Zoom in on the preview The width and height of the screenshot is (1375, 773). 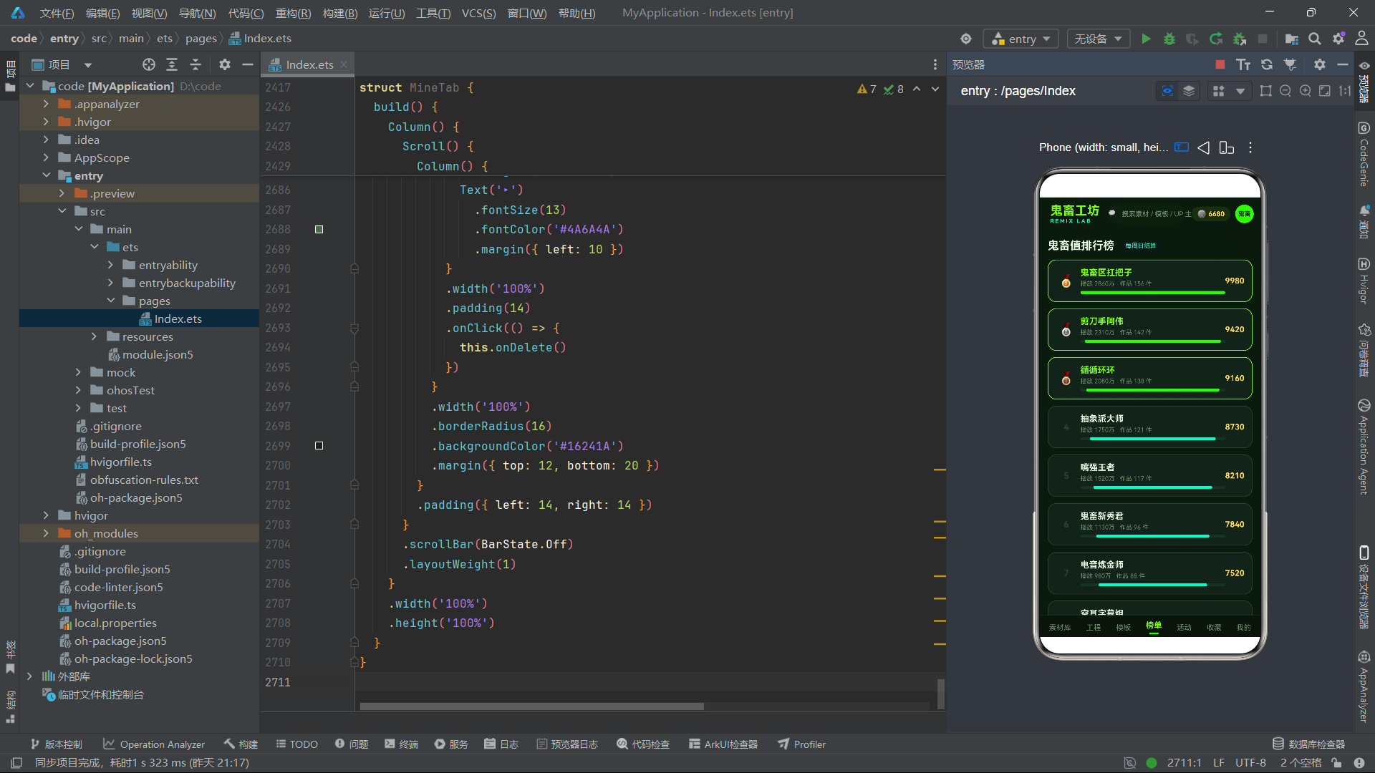1306,91
